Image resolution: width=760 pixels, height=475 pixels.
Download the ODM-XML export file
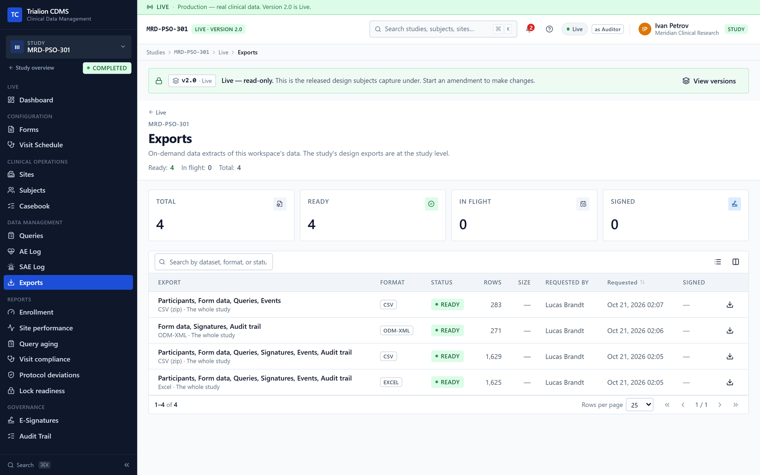(x=730, y=331)
